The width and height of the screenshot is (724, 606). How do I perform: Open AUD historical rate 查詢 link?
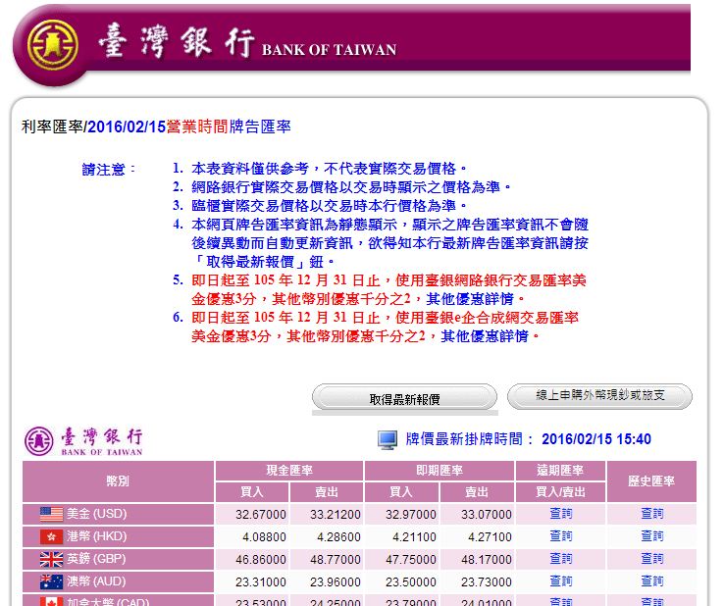click(x=652, y=581)
